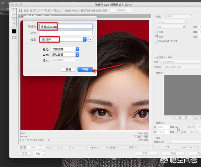Click the 'GIF' format info text
201x167 pixels.
(23, 133)
